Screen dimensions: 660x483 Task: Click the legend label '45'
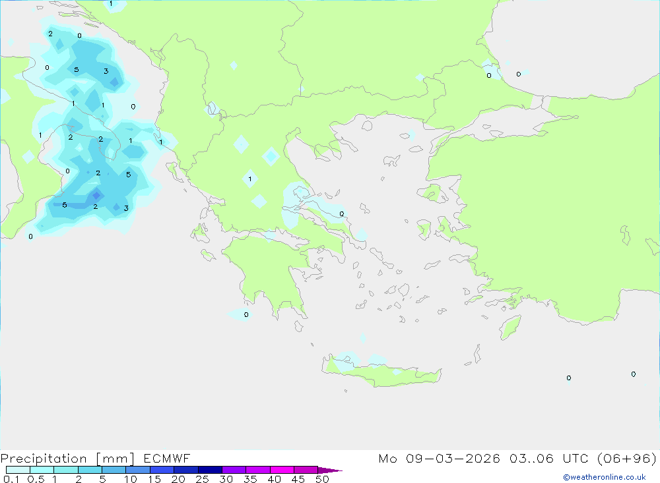(298, 479)
